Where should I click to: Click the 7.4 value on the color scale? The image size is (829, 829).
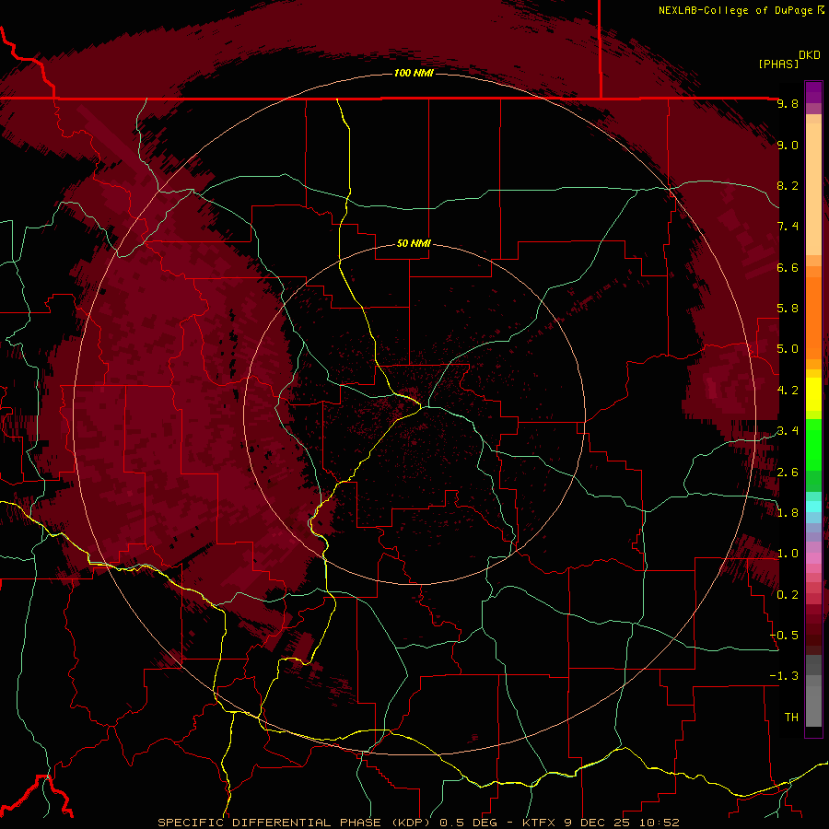788,227
